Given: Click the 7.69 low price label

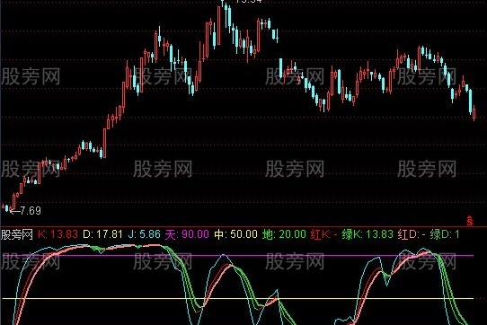Looking at the screenshot, I should (31, 211).
